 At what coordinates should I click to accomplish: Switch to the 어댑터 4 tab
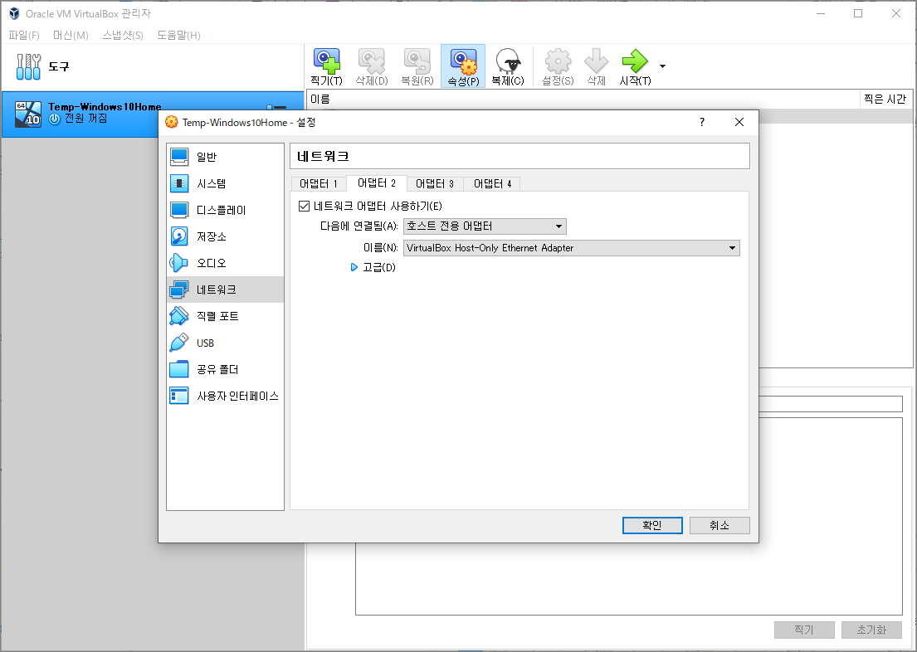tap(492, 183)
